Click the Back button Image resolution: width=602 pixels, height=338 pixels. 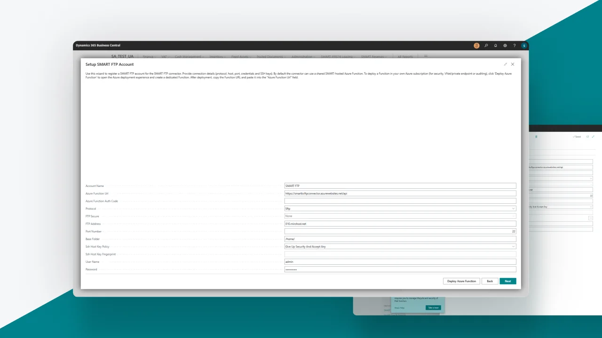tap(490, 281)
